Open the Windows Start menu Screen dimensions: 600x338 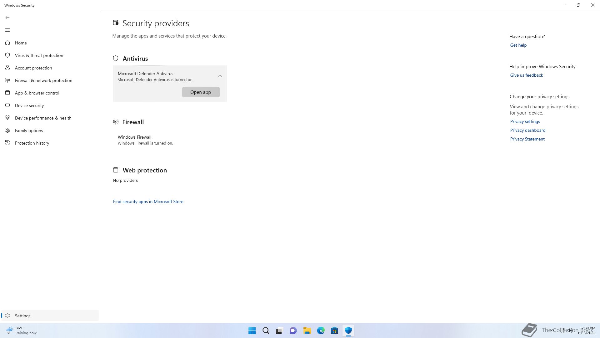(x=252, y=330)
